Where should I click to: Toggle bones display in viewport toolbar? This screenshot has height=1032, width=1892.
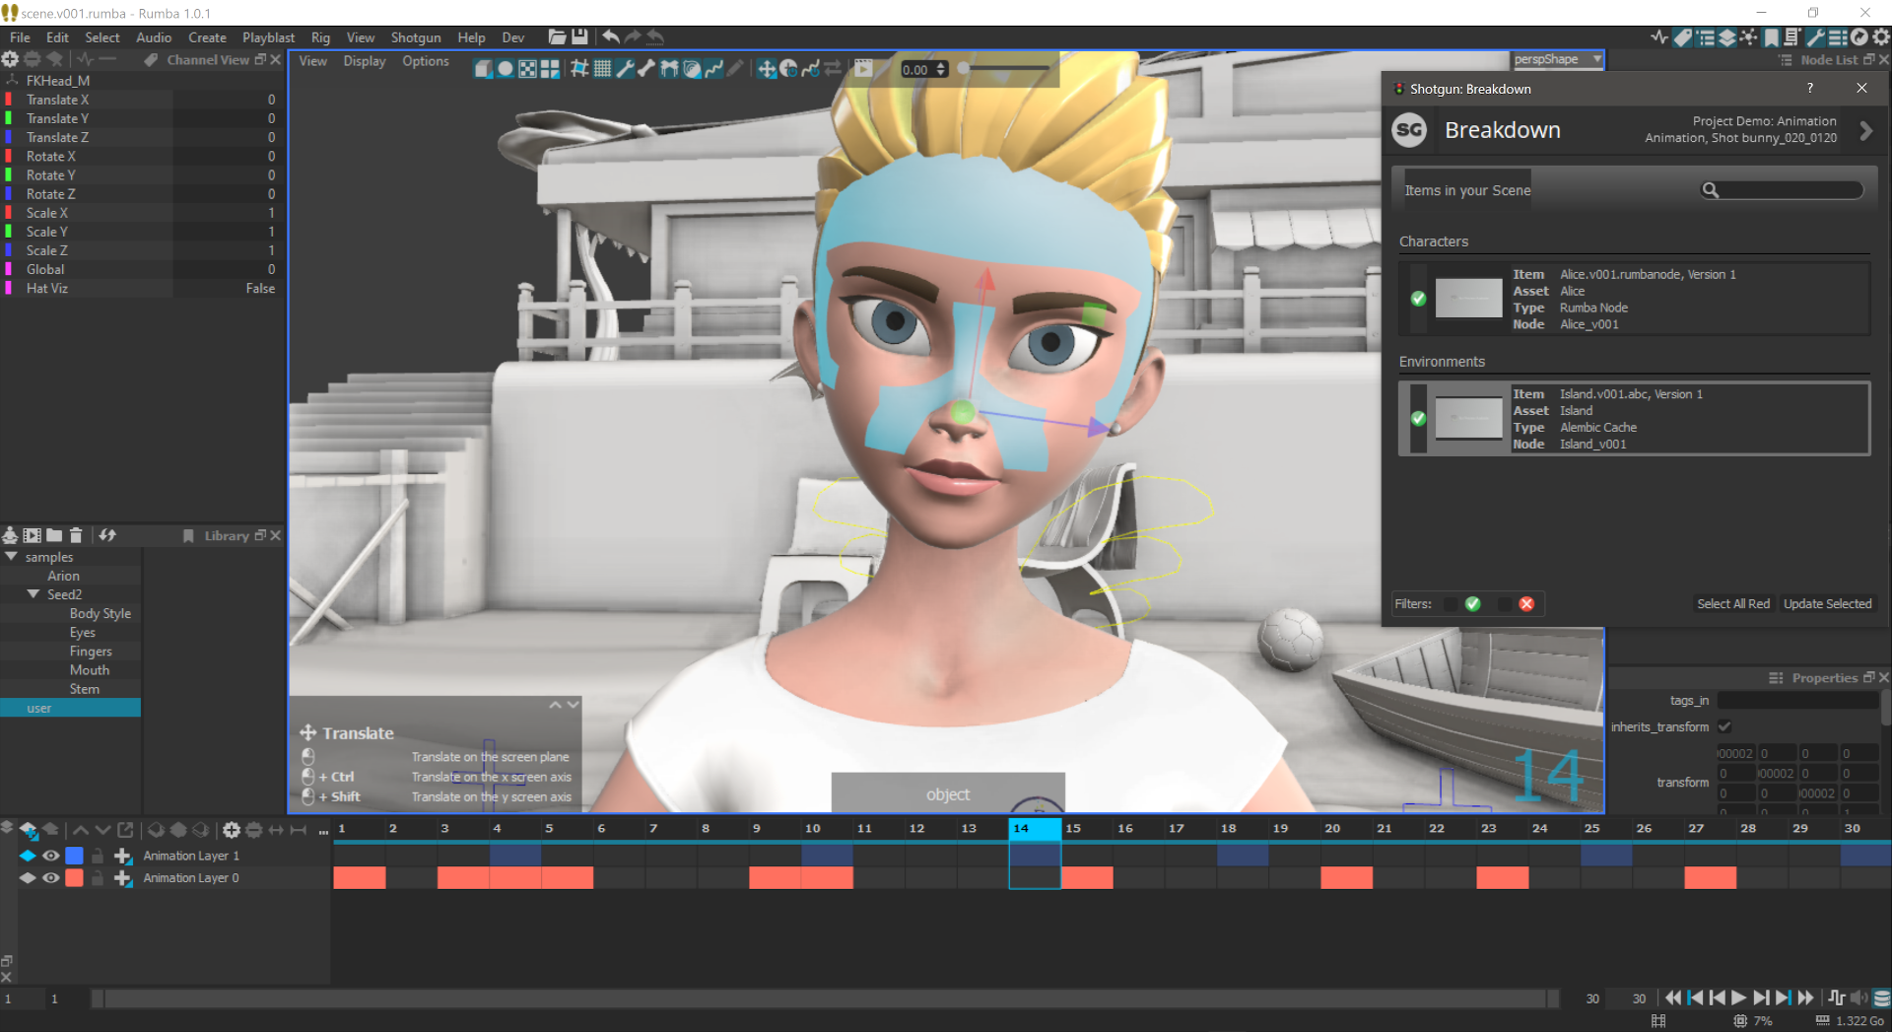(x=646, y=68)
